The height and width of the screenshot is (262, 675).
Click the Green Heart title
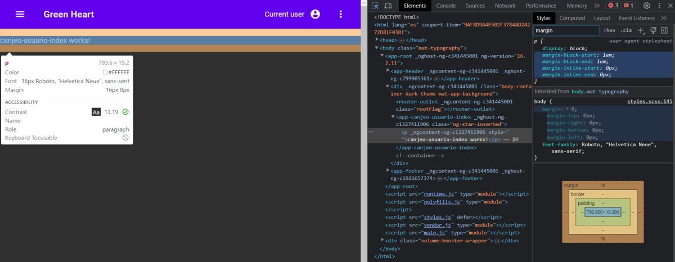[x=69, y=14]
